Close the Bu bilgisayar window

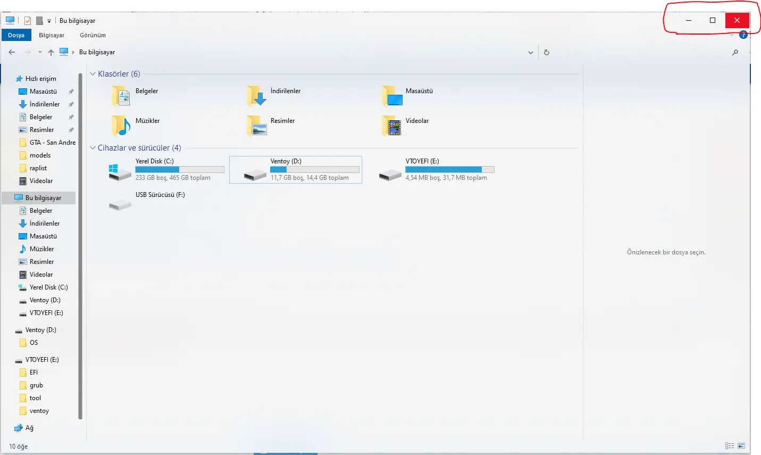coord(737,20)
